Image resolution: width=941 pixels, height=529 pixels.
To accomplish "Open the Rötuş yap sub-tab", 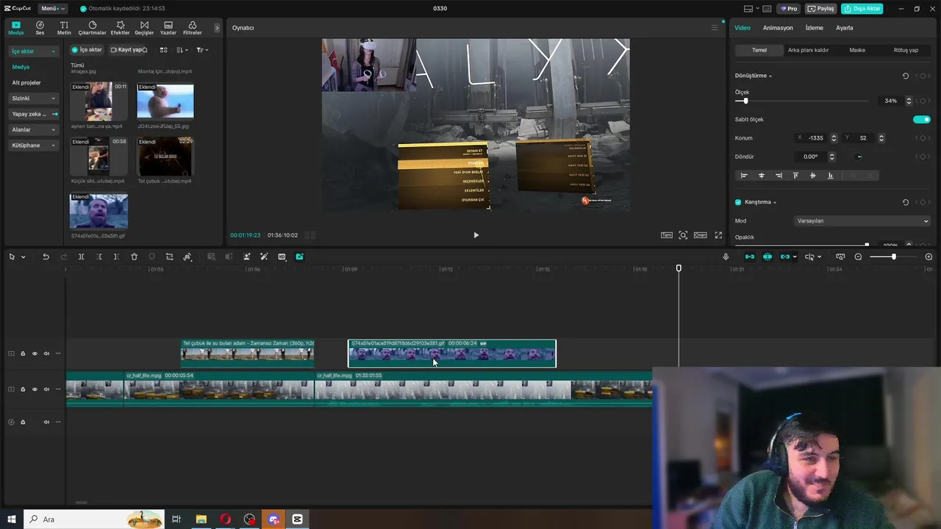I will click(x=906, y=50).
